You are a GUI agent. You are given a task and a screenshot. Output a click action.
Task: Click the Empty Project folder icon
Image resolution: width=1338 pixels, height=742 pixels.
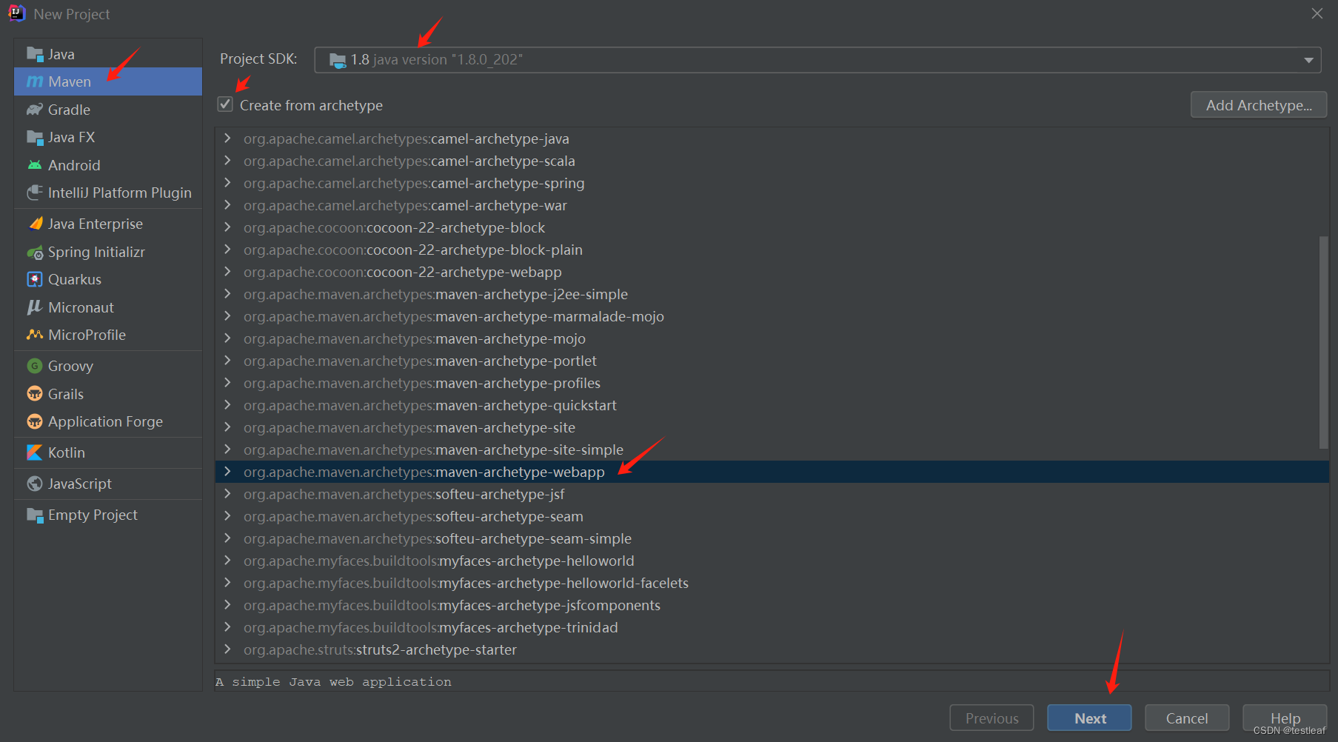pos(35,515)
